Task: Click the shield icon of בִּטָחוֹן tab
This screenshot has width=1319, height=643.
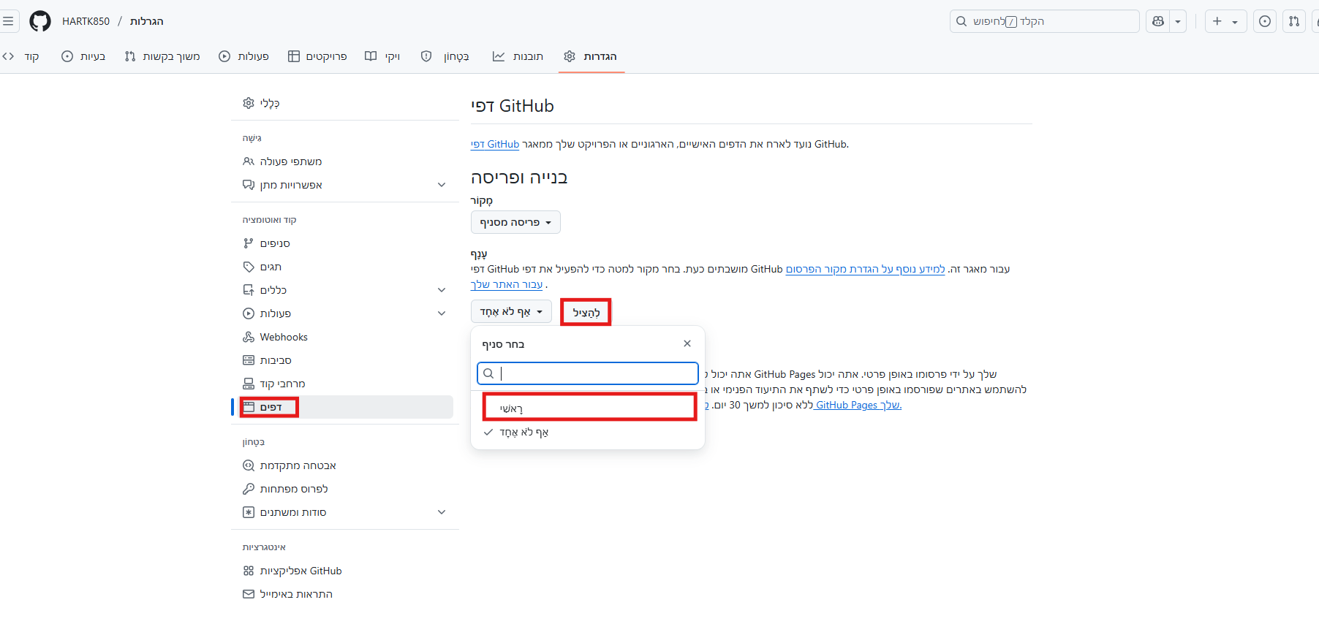Action: [426, 56]
